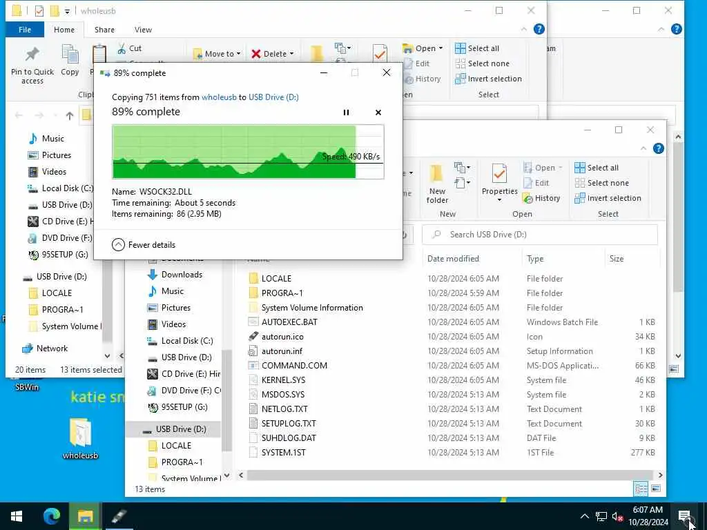Select Downloads in USB Drive window nav pane
Viewport: 707px width, 530px height.
click(175, 275)
